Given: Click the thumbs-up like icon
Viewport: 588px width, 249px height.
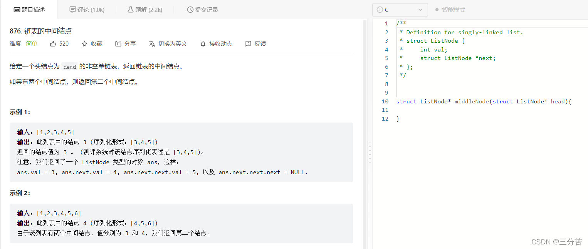Looking at the screenshot, I should (53, 44).
